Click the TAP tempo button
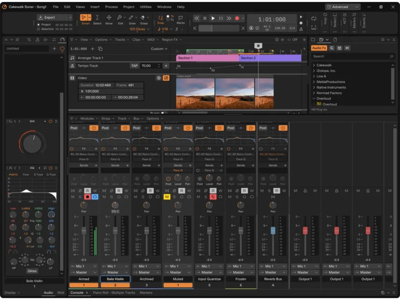 tap(134, 66)
